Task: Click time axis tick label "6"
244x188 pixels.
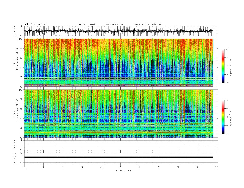Action: pyautogui.click(x=140, y=167)
